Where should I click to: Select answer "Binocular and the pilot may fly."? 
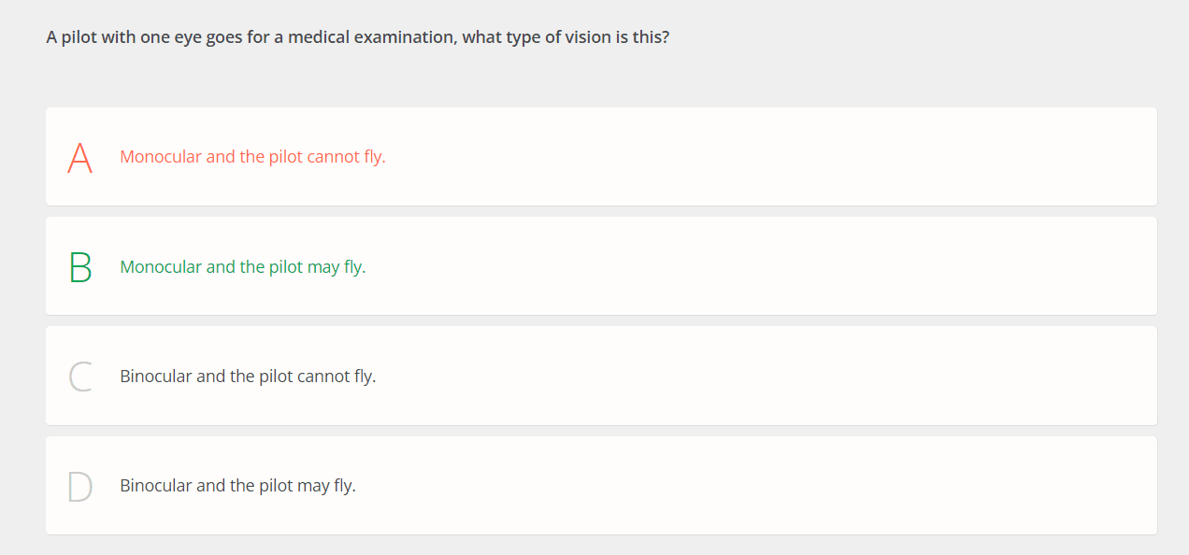pyautogui.click(x=237, y=486)
